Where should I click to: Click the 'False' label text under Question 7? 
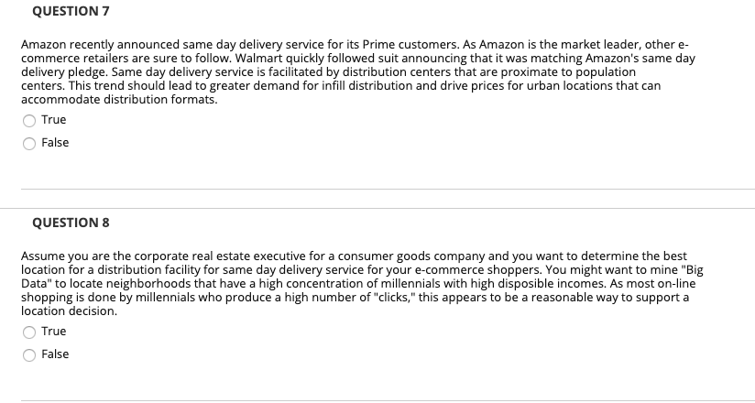point(55,143)
